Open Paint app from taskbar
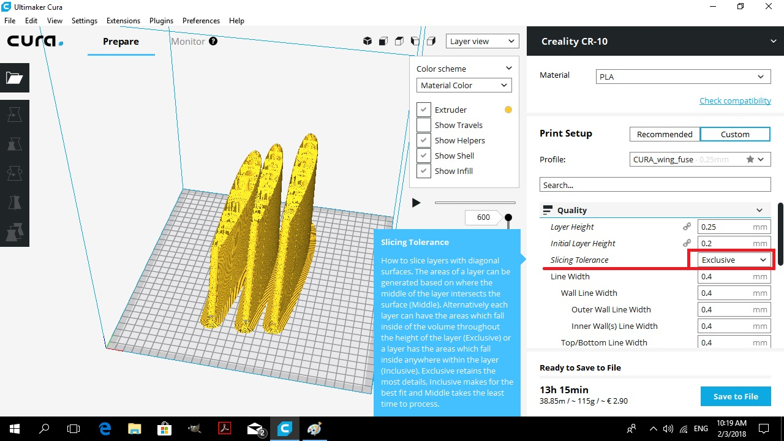Viewport: 784px width, 441px height. point(314,429)
